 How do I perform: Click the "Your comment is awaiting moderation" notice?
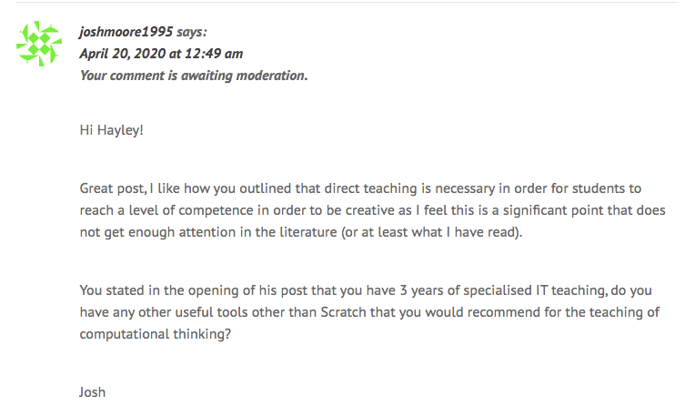tap(194, 76)
